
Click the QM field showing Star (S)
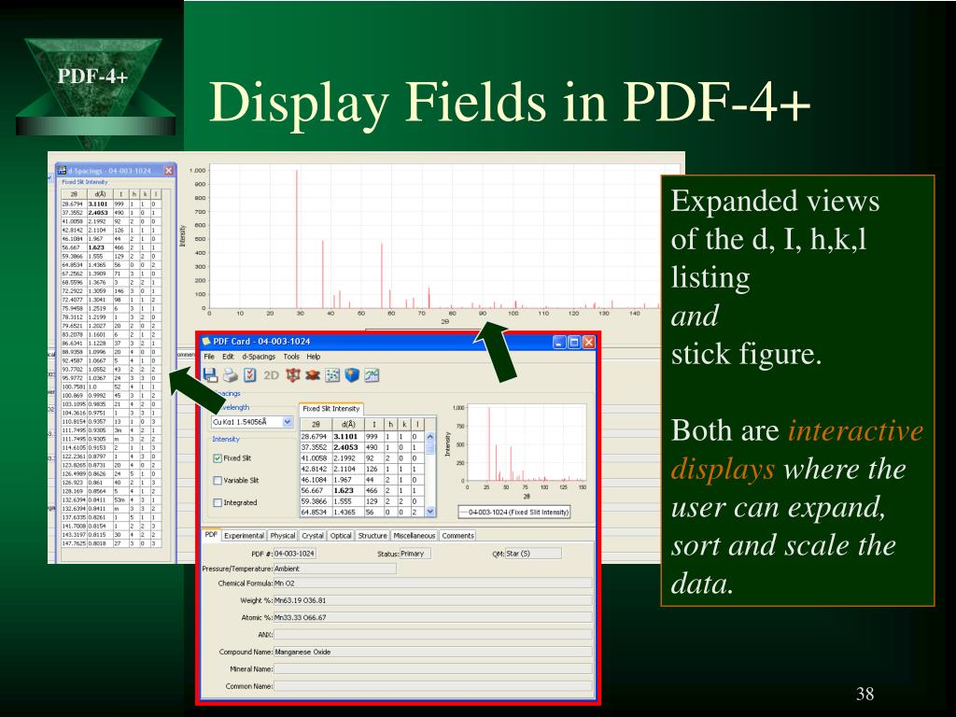pos(533,554)
